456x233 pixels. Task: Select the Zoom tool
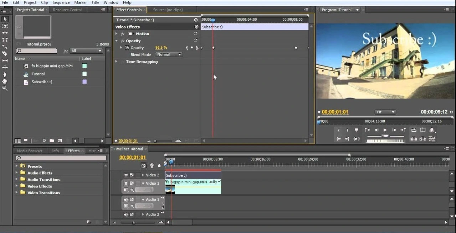point(5,88)
